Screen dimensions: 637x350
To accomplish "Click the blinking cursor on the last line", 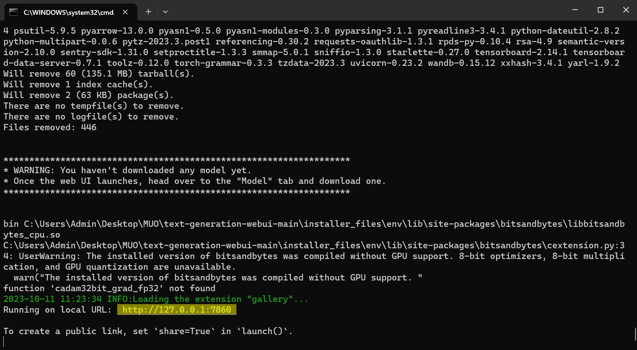I will click(4, 342).
